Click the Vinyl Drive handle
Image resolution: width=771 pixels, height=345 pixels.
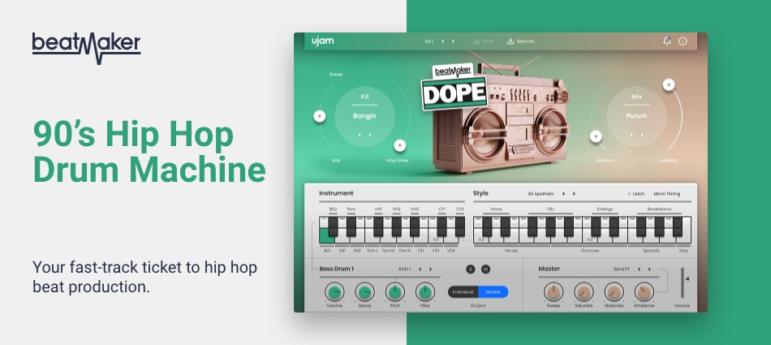400,145
